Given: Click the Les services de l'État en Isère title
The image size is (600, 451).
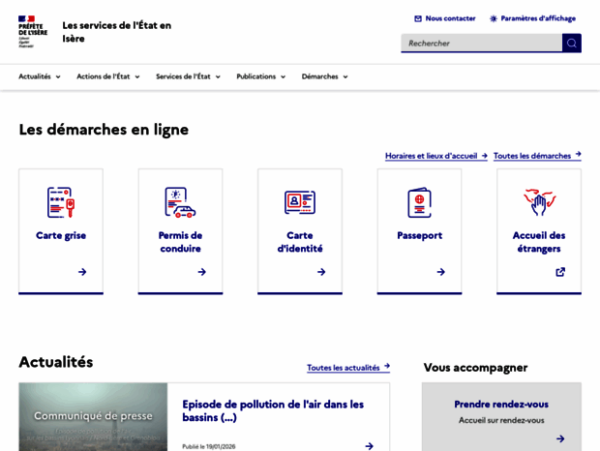Looking at the screenshot, I should 117,32.
